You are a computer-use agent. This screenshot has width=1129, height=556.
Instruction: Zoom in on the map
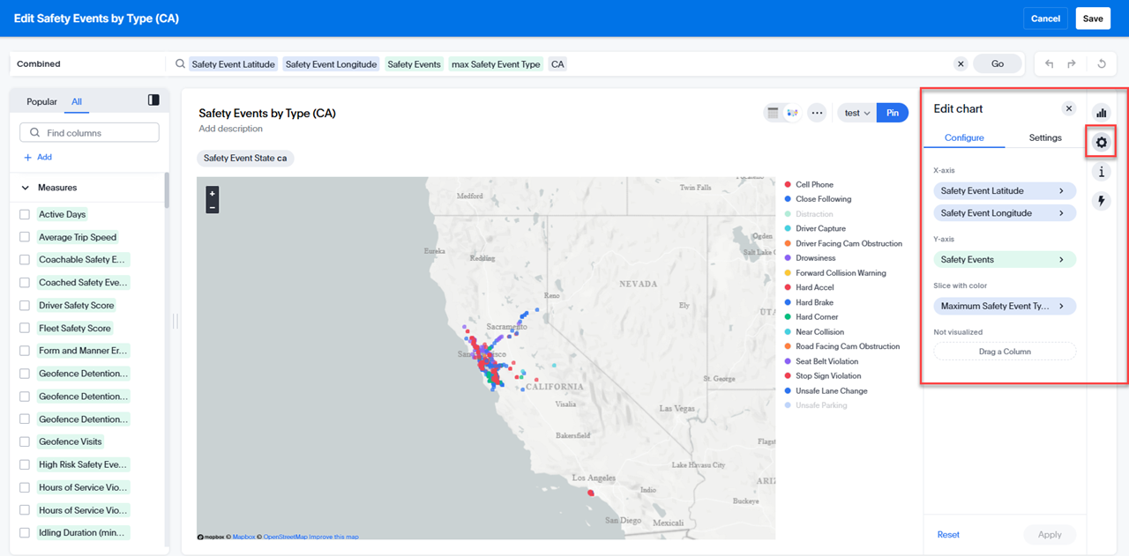pos(212,193)
